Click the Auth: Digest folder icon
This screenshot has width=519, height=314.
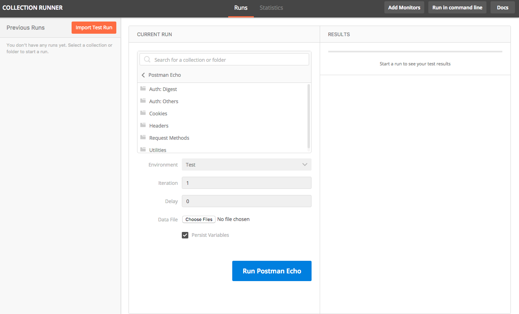(x=143, y=89)
